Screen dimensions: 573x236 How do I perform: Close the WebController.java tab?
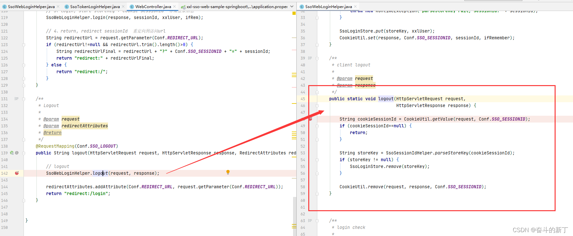point(174,6)
